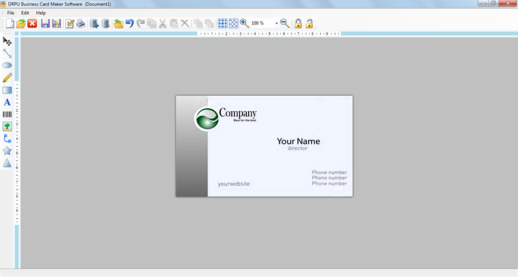Image resolution: width=518 pixels, height=277 pixels.
Task: Click the Print toolbar icon
Action: (80, 24)
